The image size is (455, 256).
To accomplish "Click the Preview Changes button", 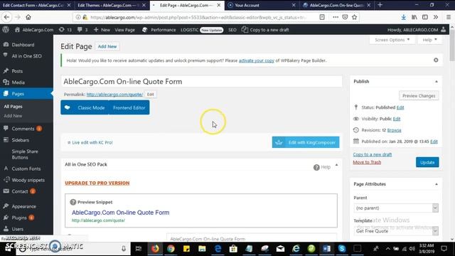I will [419, 96].
